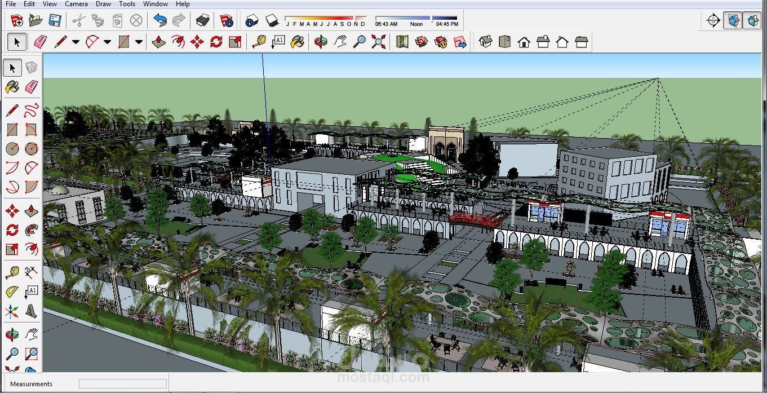Viewport: 767px width, 393px height.
Task: Click the Undo button
Action: coord(160,20)
